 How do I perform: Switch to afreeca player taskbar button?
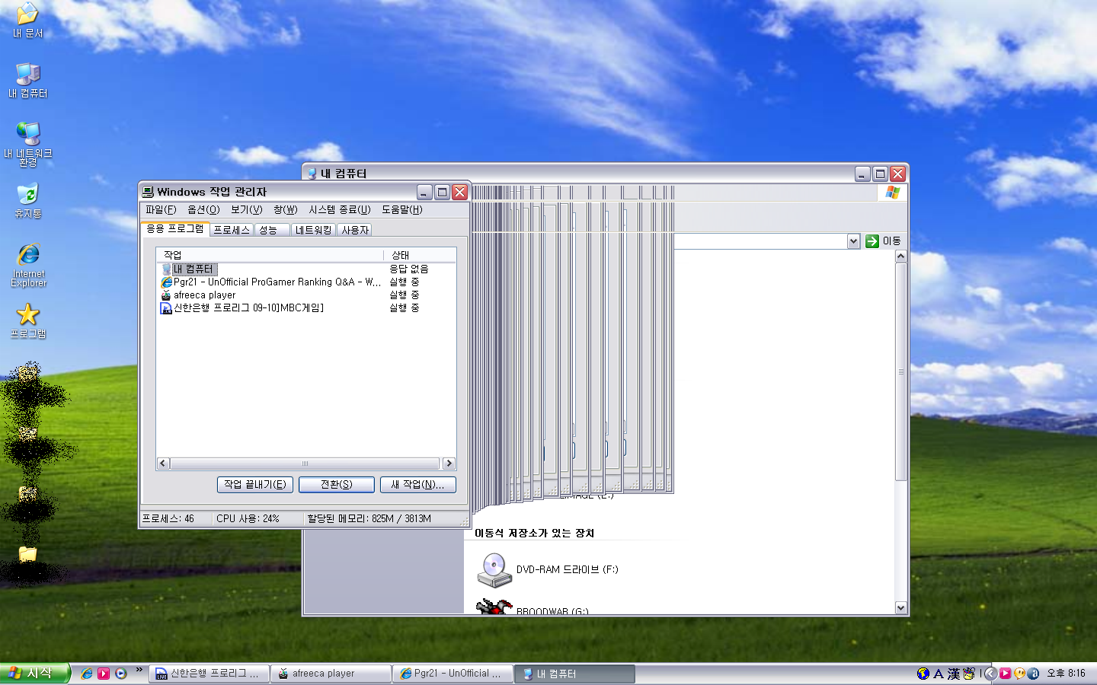331,674
